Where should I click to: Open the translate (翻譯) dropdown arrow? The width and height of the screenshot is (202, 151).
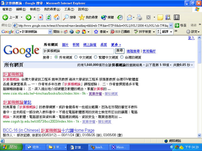tap(171, 32)
